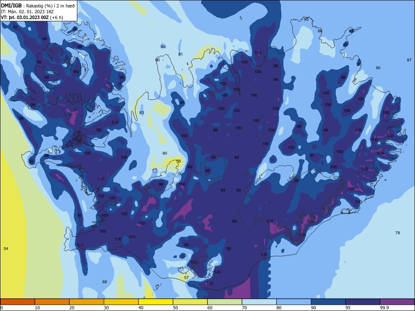Image resolution: width=415 pixels, height=311 pixels.
Task: Click the 'VT: þri. 03.01.2023 00Z (+6 h)' line
Action: click(32, 17)
